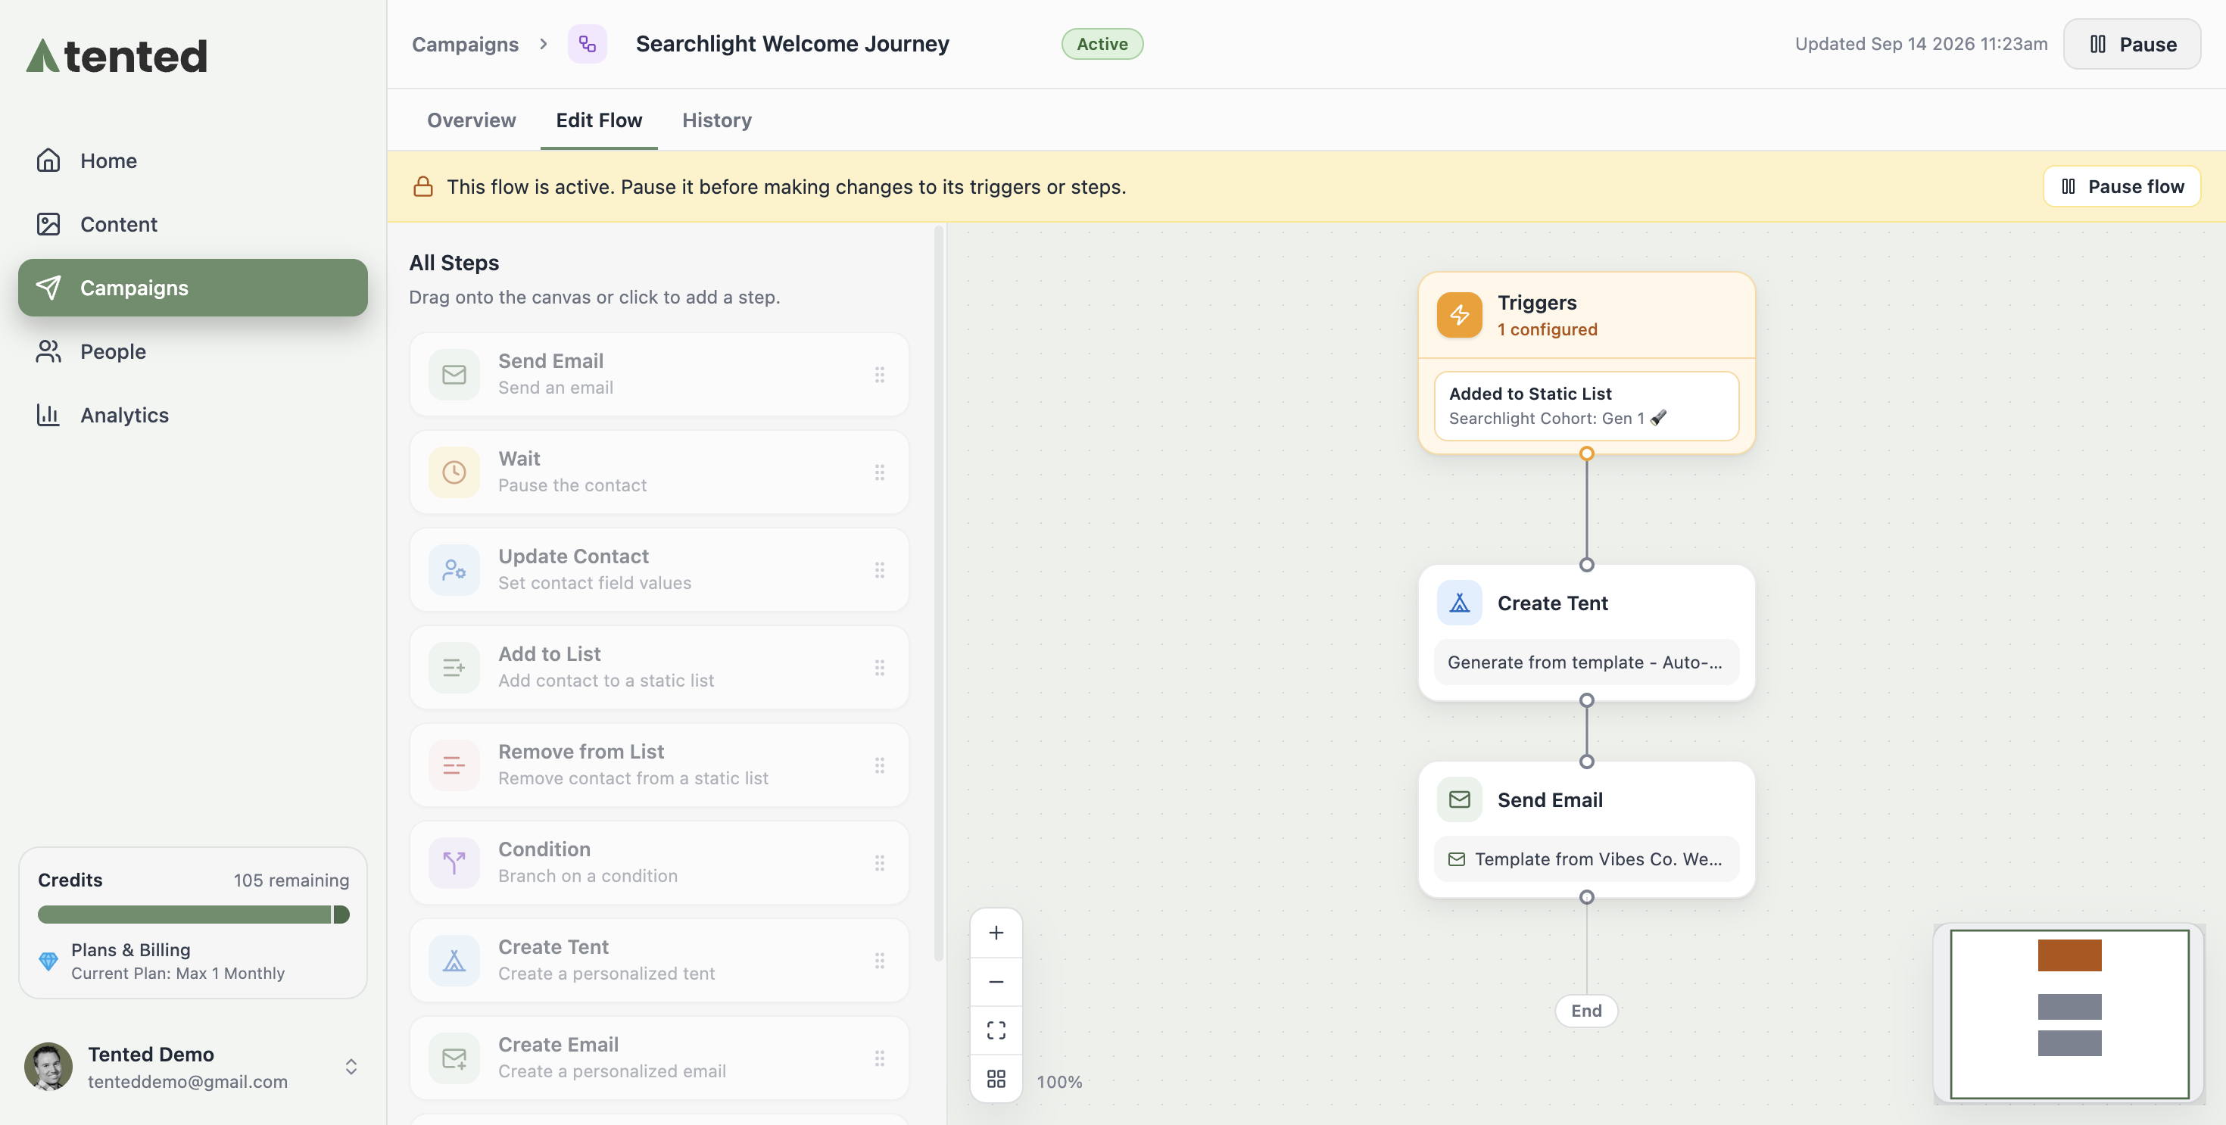This screenshot has width=2226, height=1125.
Task: Click the canvas Send Email node icon
Action: click(1459, 799)
